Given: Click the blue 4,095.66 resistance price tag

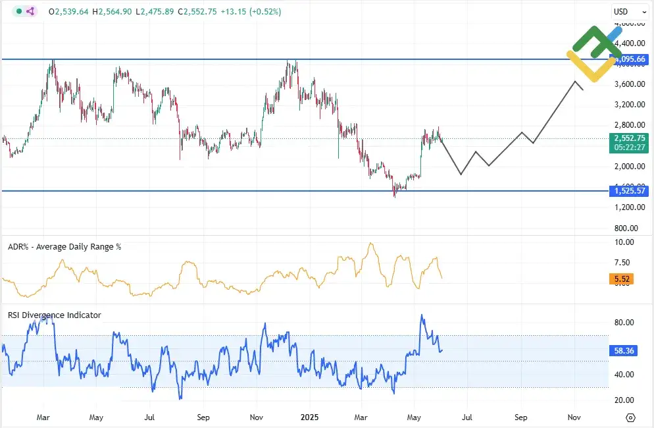Looking at the screenshot, I should tap(628, 60).
